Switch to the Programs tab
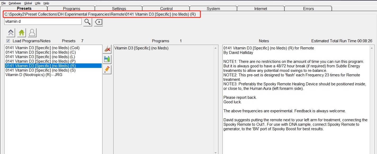This screenshot has width=377, height=154. click(71, 9)
